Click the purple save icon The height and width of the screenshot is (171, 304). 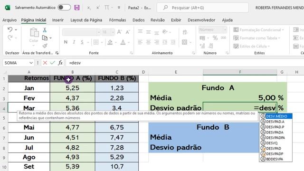coord(77,8)
